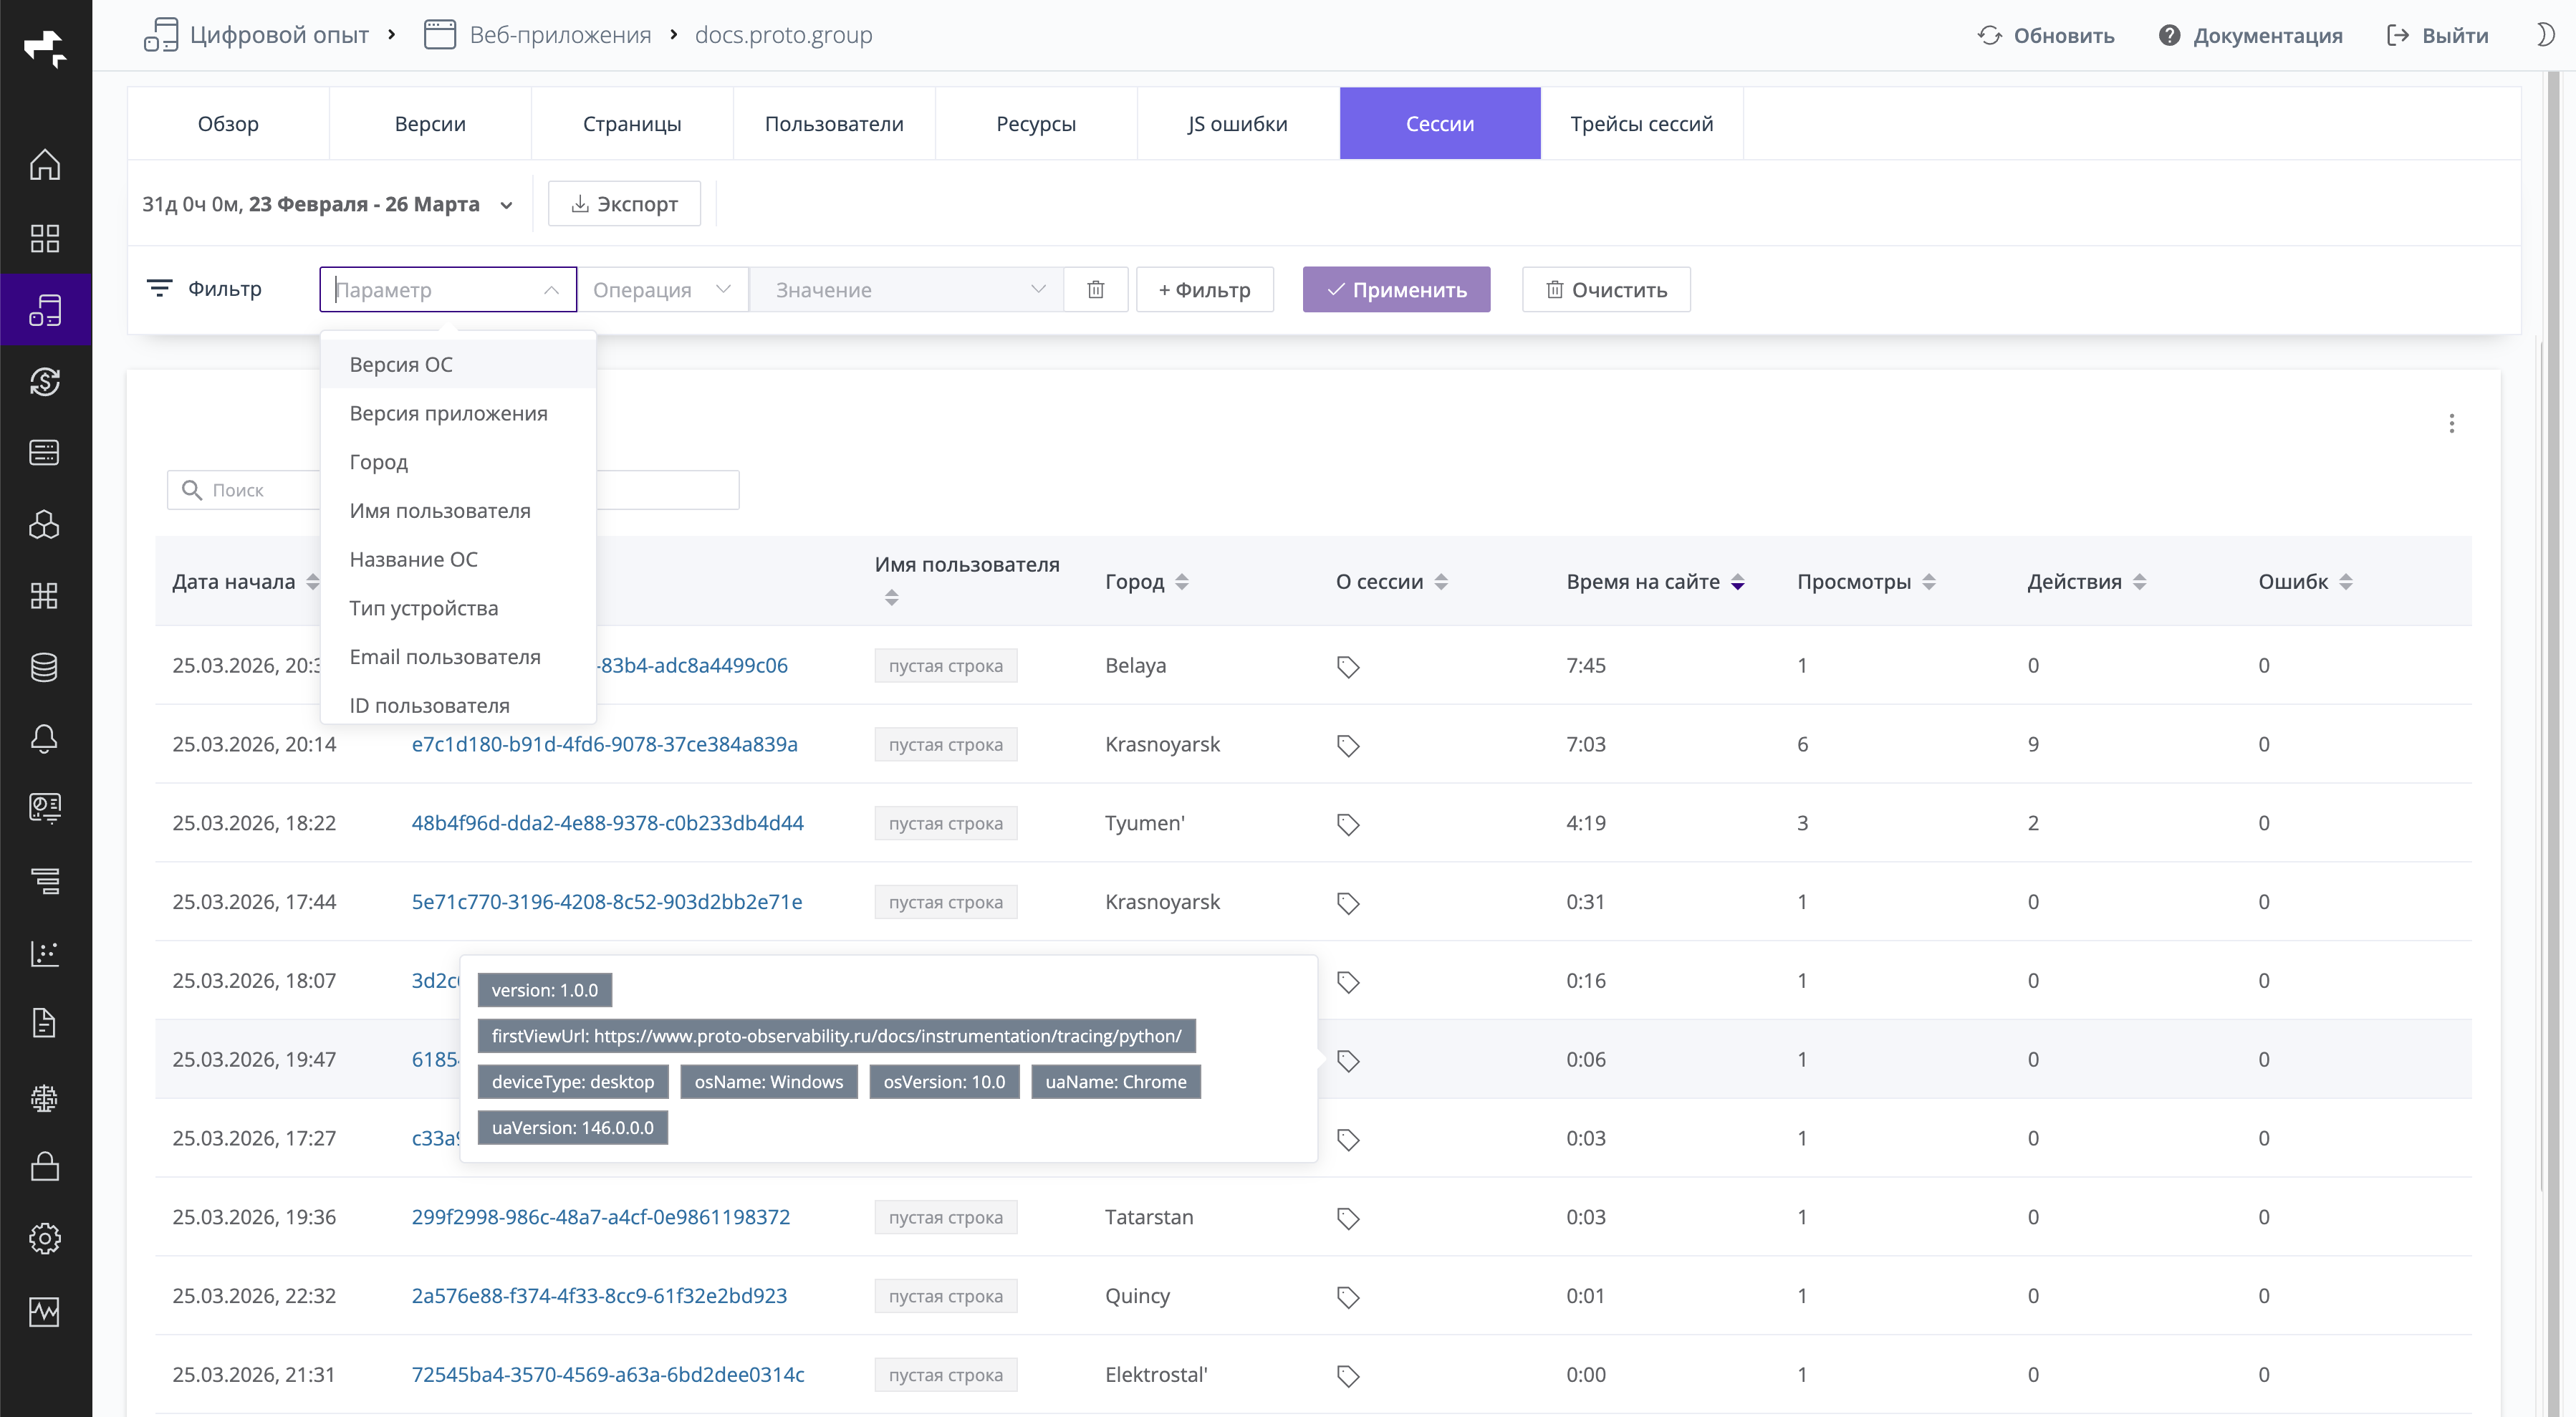This screenshot has height=1417, width=2576.
Task: Expand the Значение dropdown
Action: (x=905, y=289)
